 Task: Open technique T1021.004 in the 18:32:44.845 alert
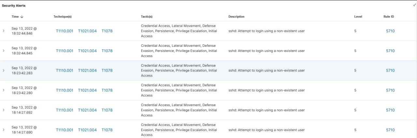87,51
